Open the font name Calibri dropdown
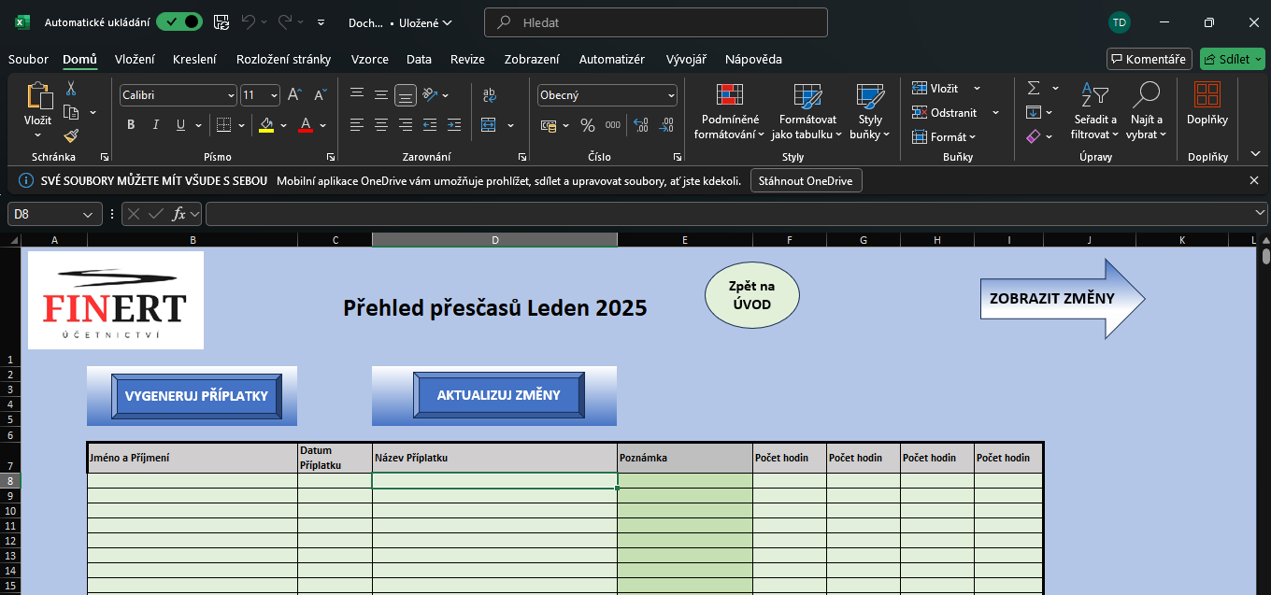 pos(231,95)
